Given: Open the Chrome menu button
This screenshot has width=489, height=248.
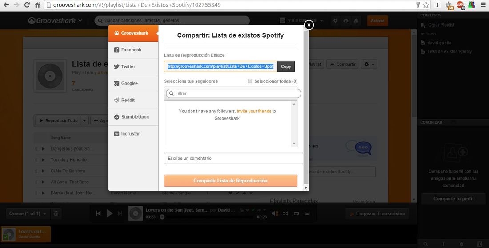Looking at the screenshot, I should (483, 5).
